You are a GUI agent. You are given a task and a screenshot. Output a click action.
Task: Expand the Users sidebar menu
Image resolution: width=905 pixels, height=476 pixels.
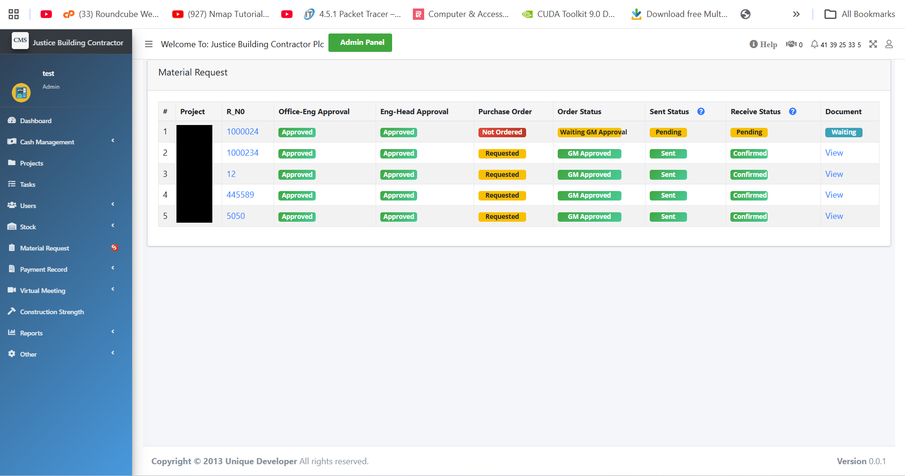tap(28, 206)
